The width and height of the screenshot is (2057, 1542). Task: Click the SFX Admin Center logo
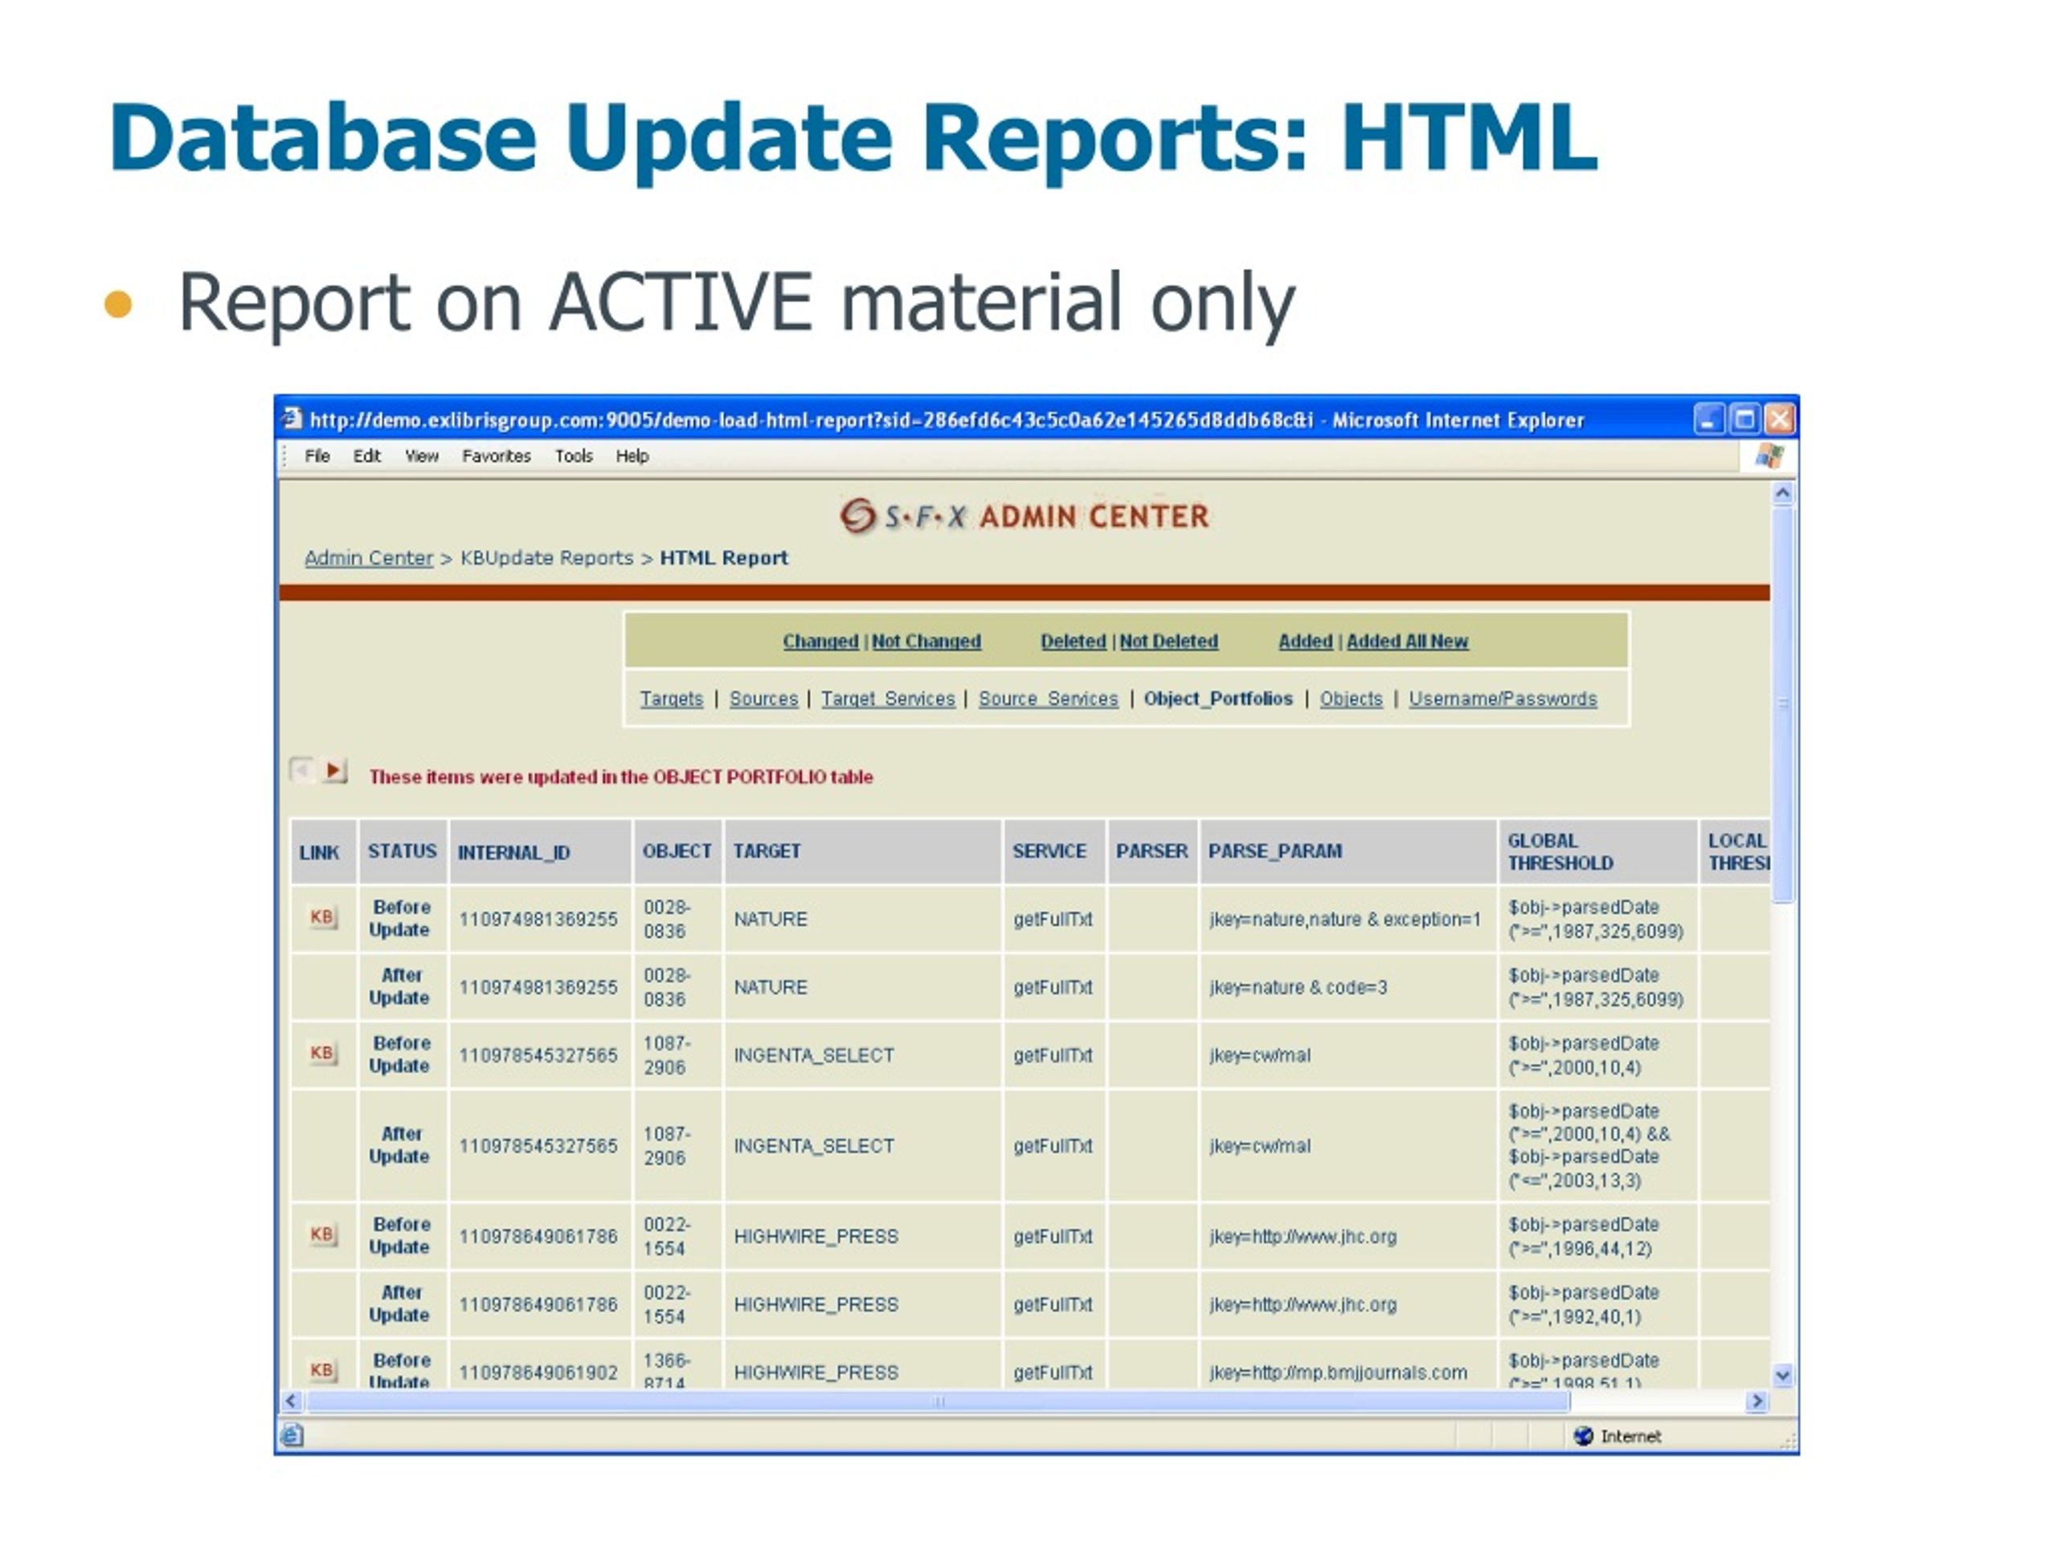click(x=1024, y=516)
